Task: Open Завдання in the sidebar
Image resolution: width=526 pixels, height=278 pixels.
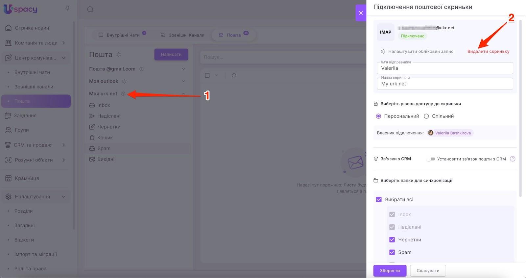Action: [x=25, y=115]
